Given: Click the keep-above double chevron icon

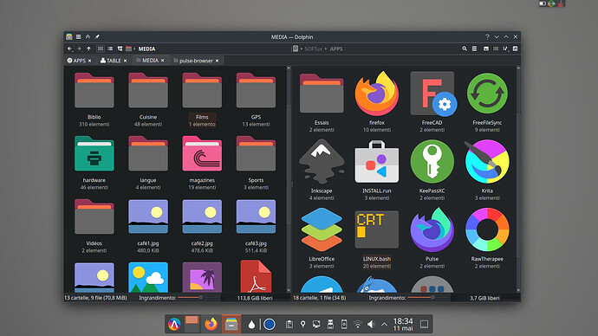Looking at the screenshot, I should 88,37.
